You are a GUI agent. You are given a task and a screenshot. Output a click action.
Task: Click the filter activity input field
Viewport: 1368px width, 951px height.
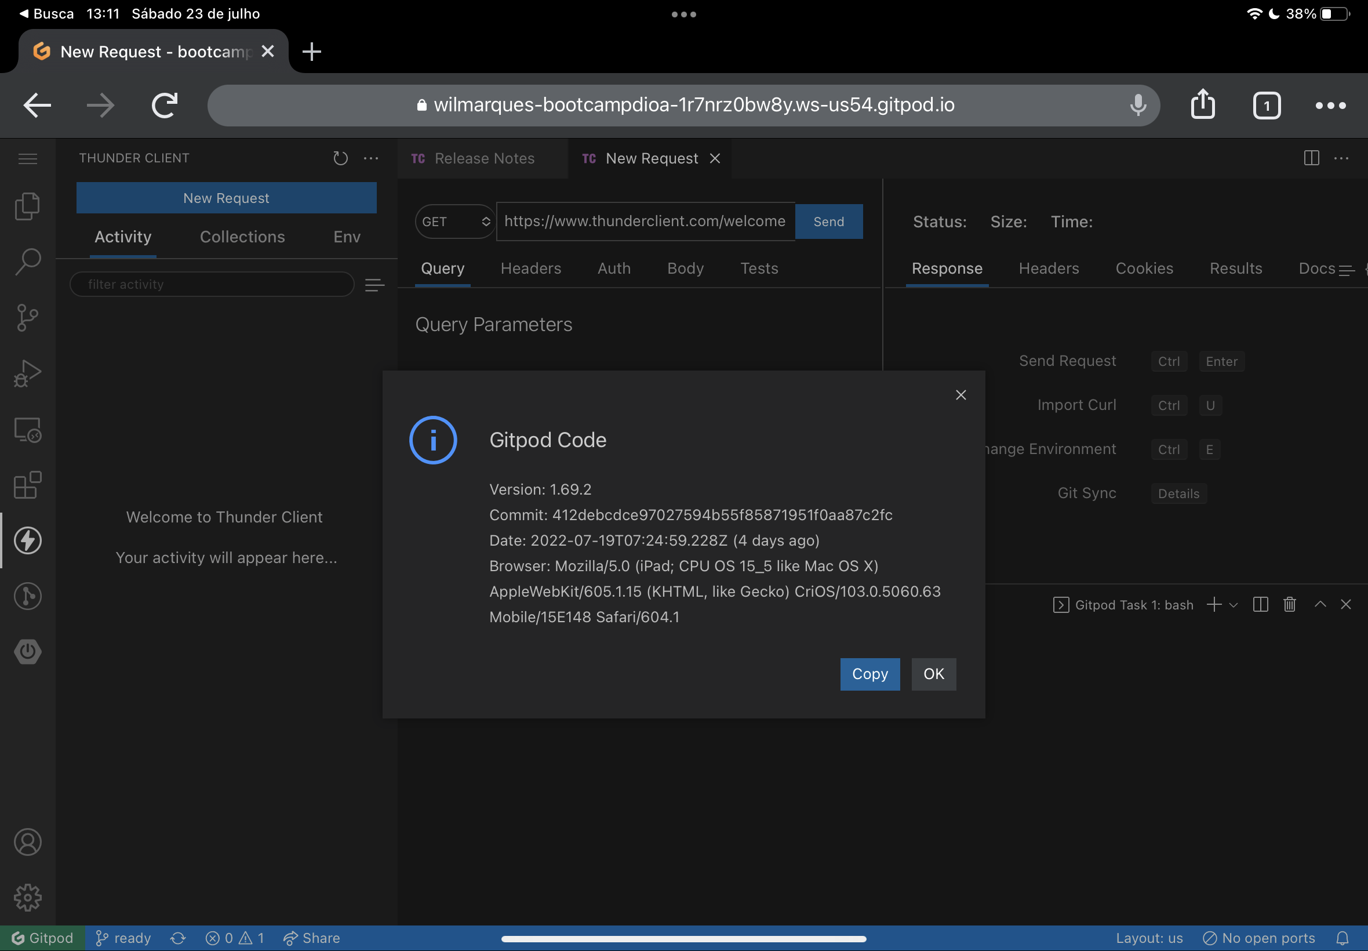(x=212, y=284)
